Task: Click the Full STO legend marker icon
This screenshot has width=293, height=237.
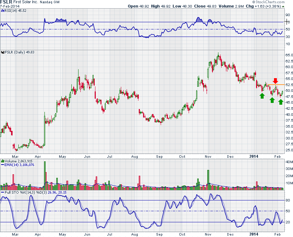Action: click(2, 193)
